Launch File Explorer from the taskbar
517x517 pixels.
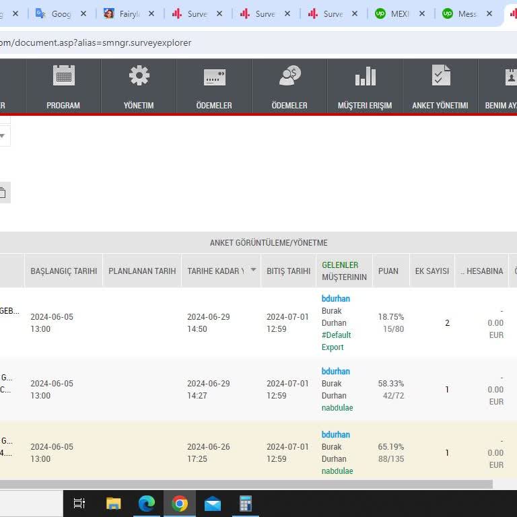113,504
